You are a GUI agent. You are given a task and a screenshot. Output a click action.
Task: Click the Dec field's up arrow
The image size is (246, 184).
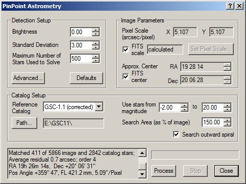click(227, 78)
